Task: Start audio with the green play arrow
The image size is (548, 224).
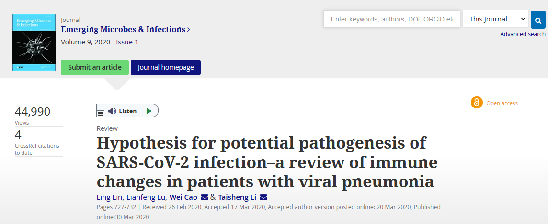Action: [x=149, y=111]
